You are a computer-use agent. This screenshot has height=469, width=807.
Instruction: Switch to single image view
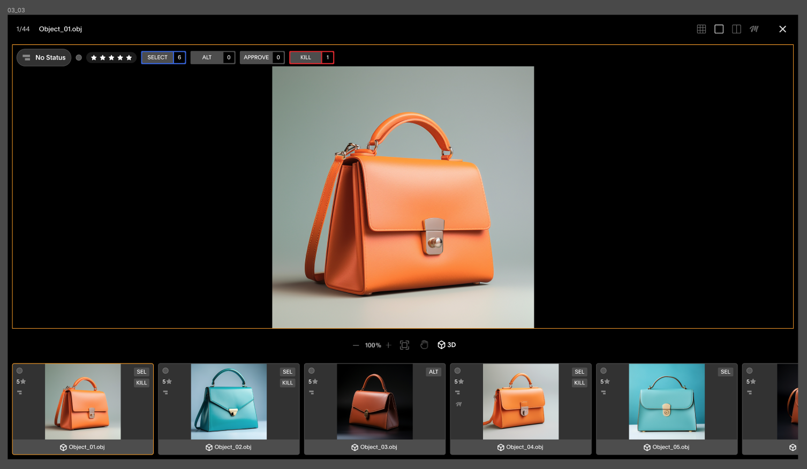click(x=719, y=29)
